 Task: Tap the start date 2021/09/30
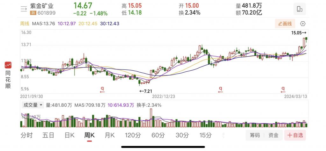[32, 97]
